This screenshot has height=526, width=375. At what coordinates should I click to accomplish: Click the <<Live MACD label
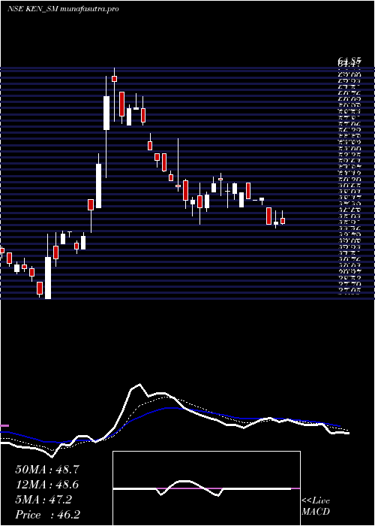[316, 506]
